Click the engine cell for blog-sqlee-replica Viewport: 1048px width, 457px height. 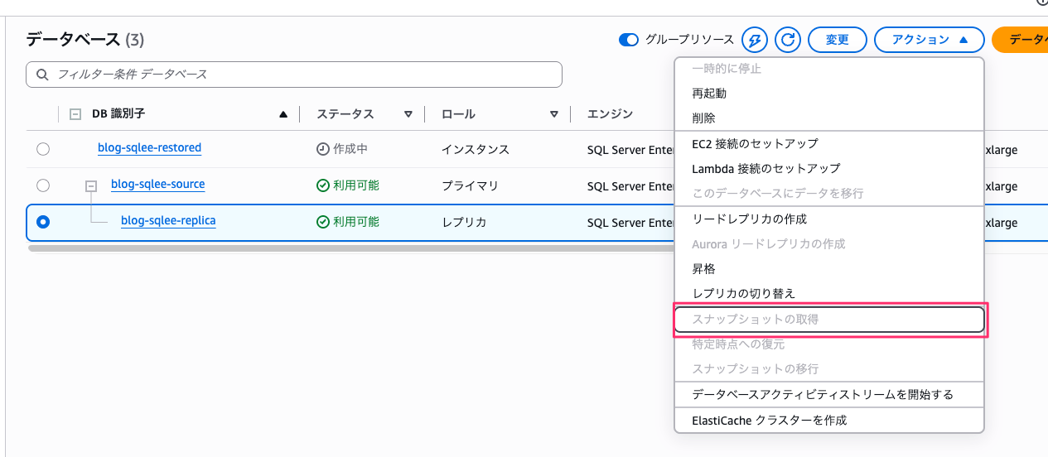pos(630,223)
